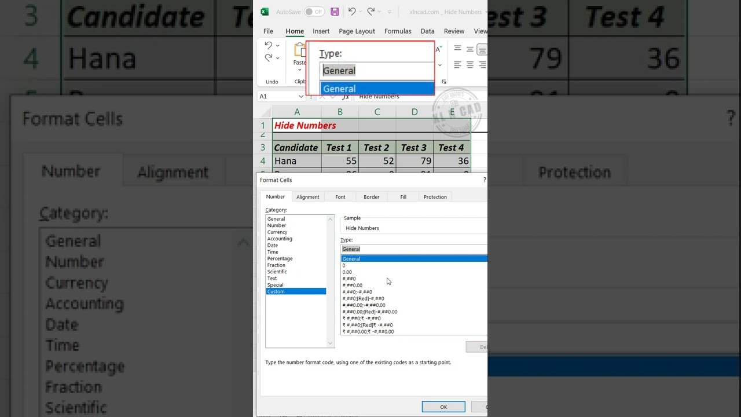741x417 pixels.
Task: Click the Test 3 value 79
Action: [414, 161]
